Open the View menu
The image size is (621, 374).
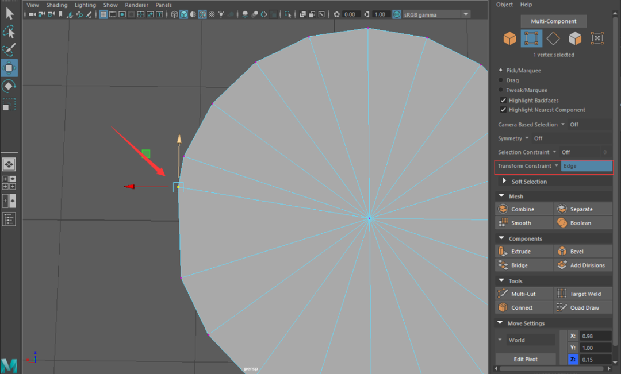33,5
